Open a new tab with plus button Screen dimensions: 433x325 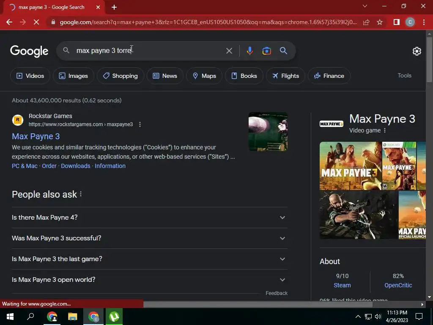tap(114, 7)
